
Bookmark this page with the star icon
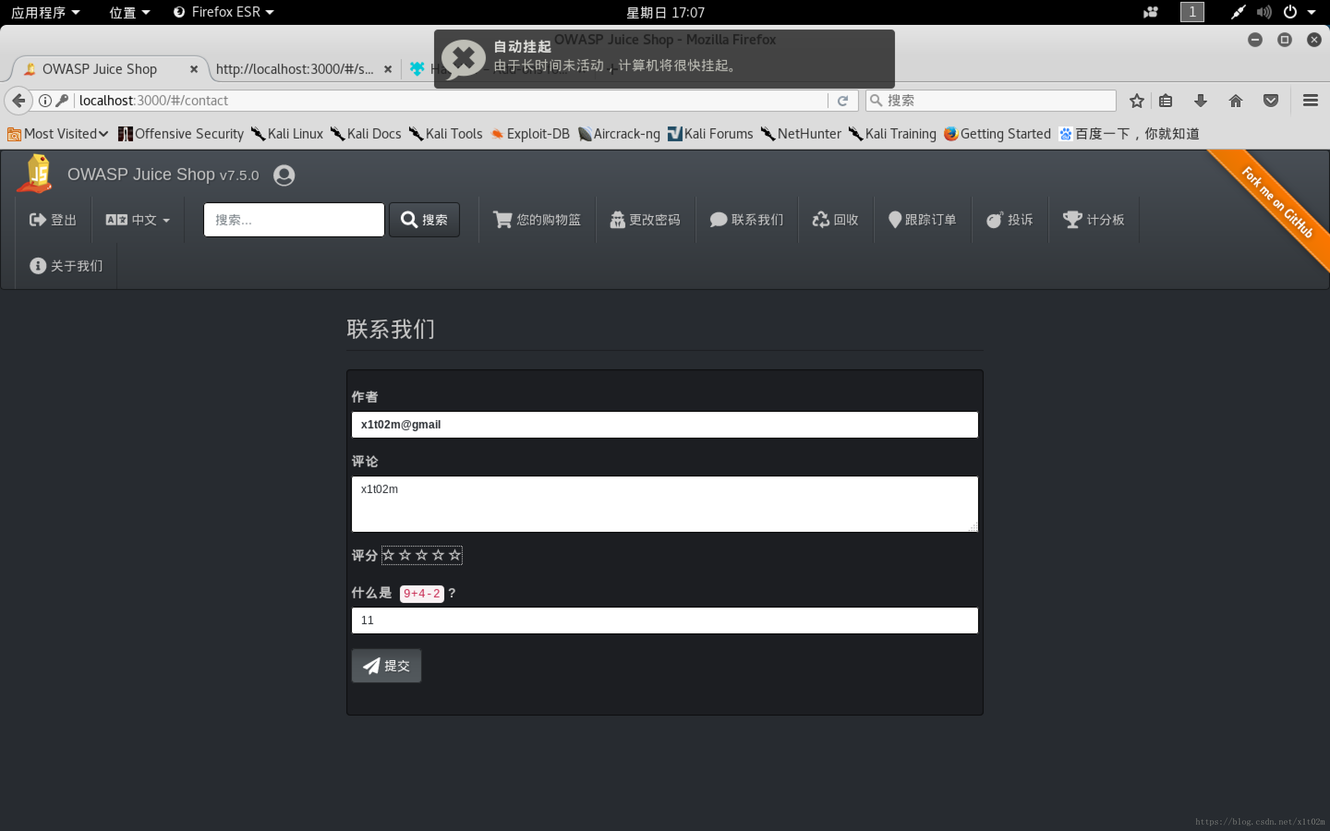1137,101
